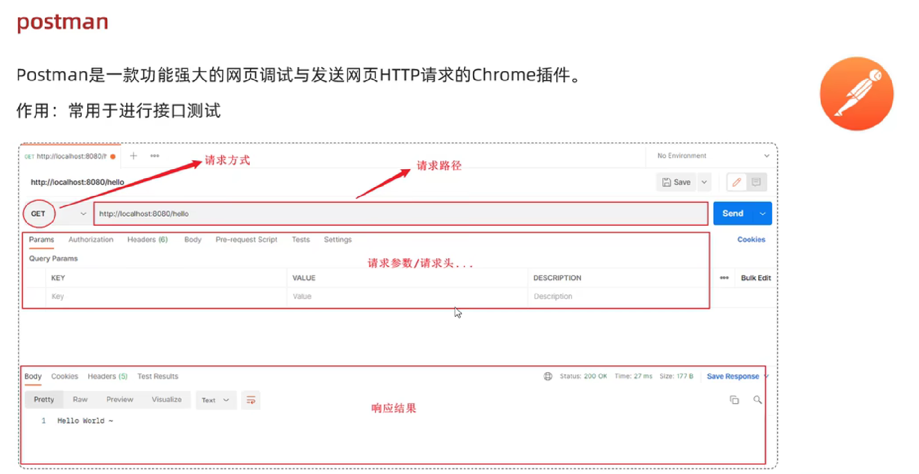The height and width of the screenshot is (474, 919).
Task: Click the request title http://localhost:8080/hello
Action: pos(77,182)
